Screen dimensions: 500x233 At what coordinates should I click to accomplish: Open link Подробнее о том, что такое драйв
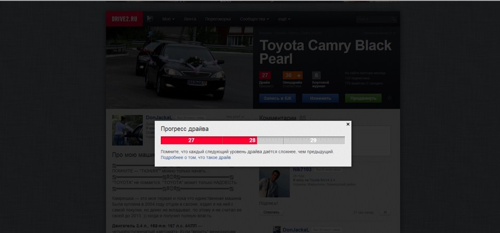pyautogui.click(x=195, y=158)
